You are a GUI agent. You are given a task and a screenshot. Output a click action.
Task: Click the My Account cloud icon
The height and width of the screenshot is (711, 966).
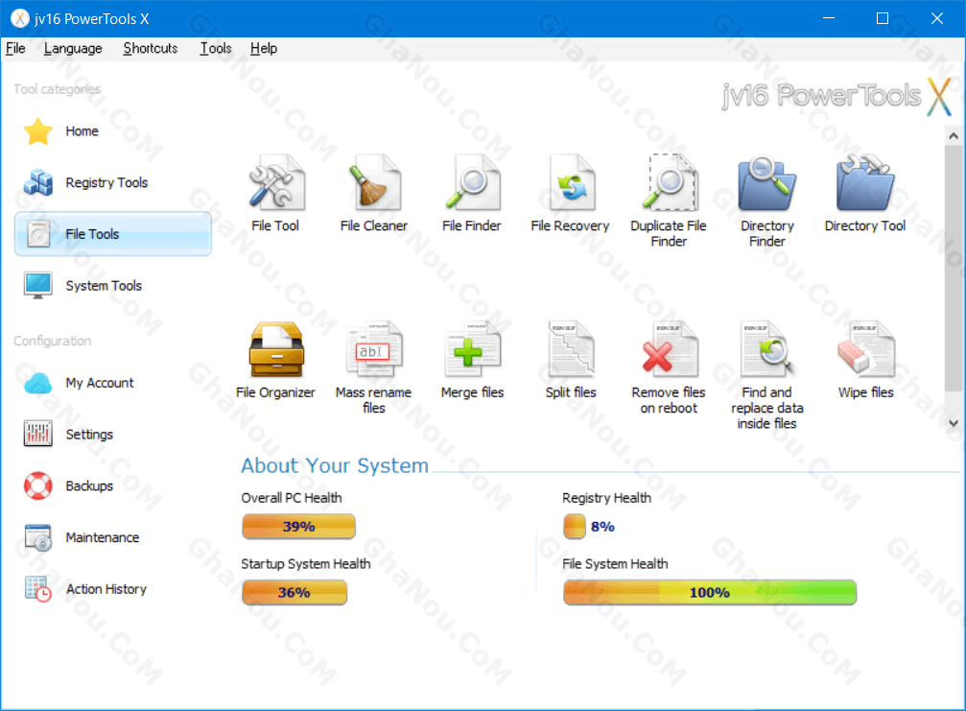(x=38, y=383)
